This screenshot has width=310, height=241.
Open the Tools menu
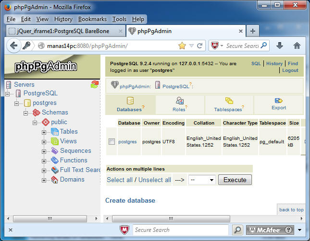click(119, 19)
